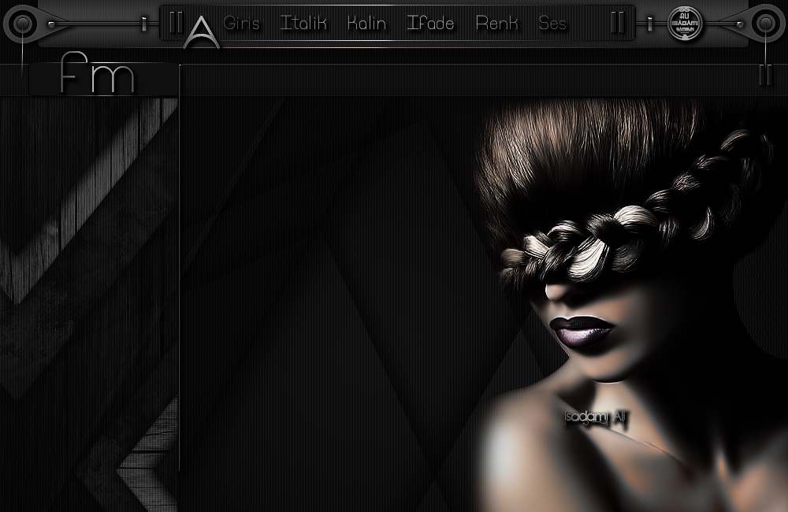Toggle Kalin bold formatting
The image size is (788, 512).
pos(367,23)
